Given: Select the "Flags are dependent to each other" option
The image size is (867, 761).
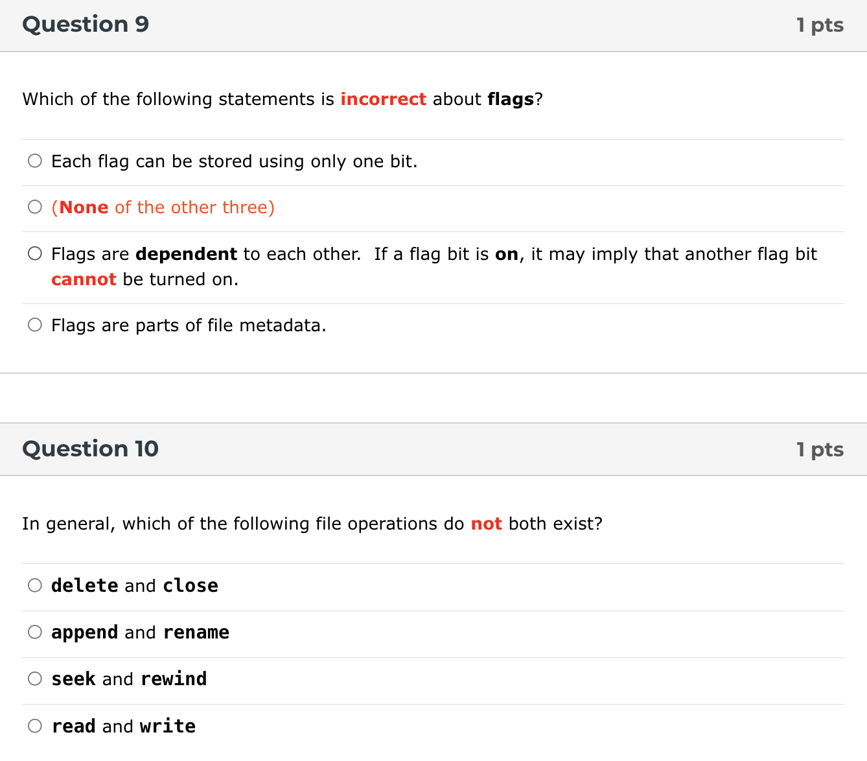Looking at the screenshot, I should pos(34,253).
